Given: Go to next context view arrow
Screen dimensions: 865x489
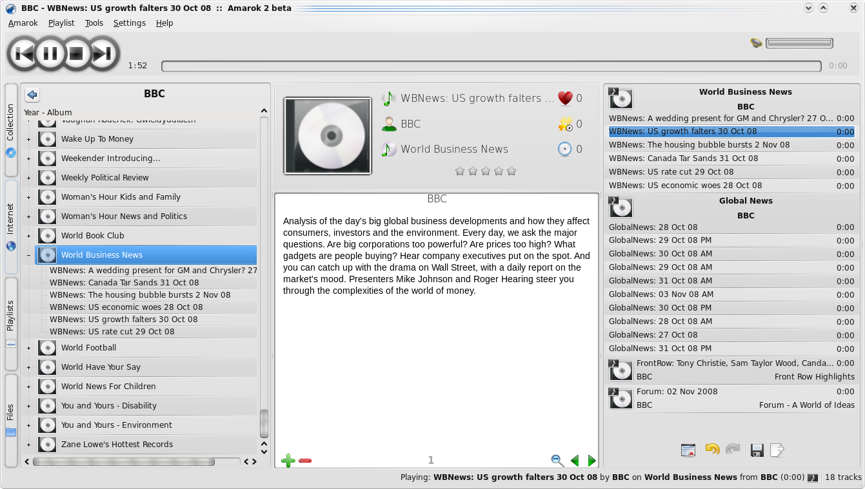Looking at the screenshot, I should [592, 461].
